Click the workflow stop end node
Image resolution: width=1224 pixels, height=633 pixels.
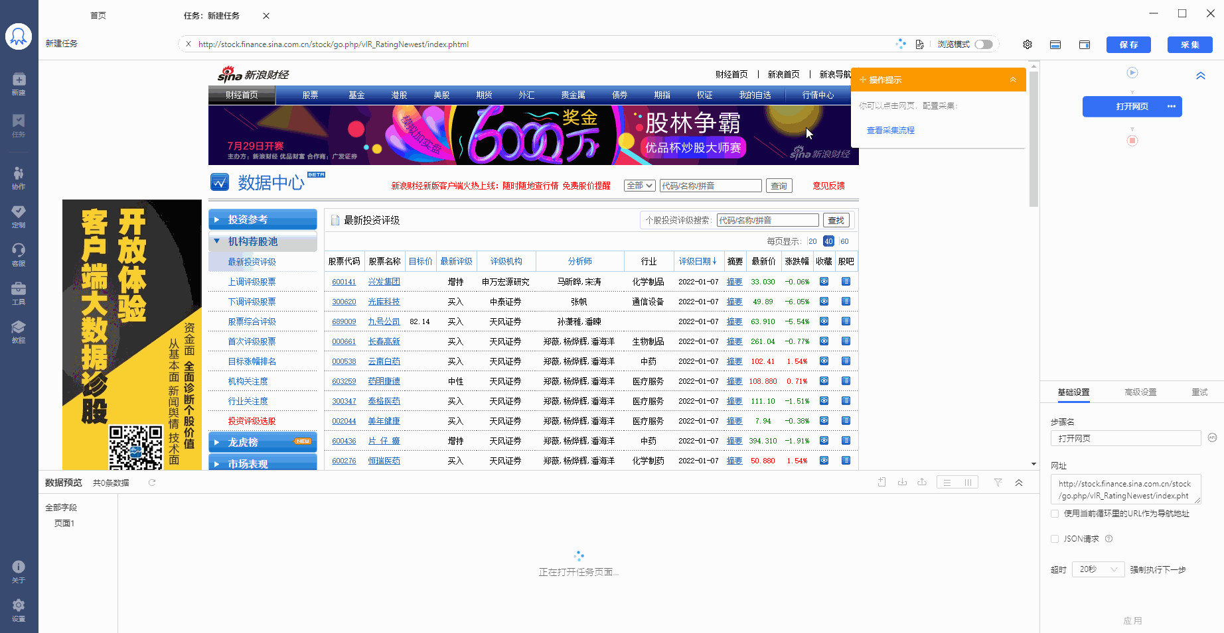coord(1132,141)
